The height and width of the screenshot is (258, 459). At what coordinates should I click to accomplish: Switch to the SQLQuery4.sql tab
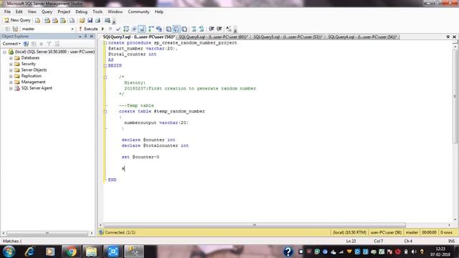pos(362,37)
